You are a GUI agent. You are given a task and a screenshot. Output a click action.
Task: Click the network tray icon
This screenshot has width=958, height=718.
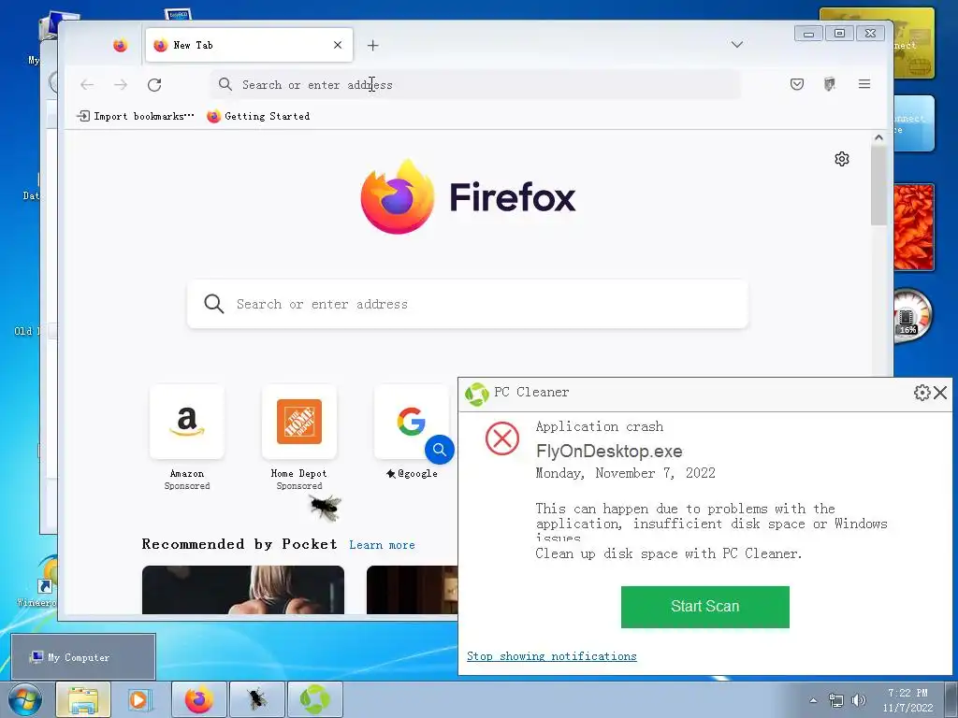[835, 700]
